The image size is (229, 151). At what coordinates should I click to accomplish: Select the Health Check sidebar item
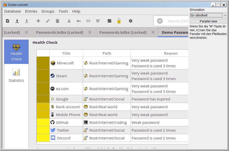16,52
